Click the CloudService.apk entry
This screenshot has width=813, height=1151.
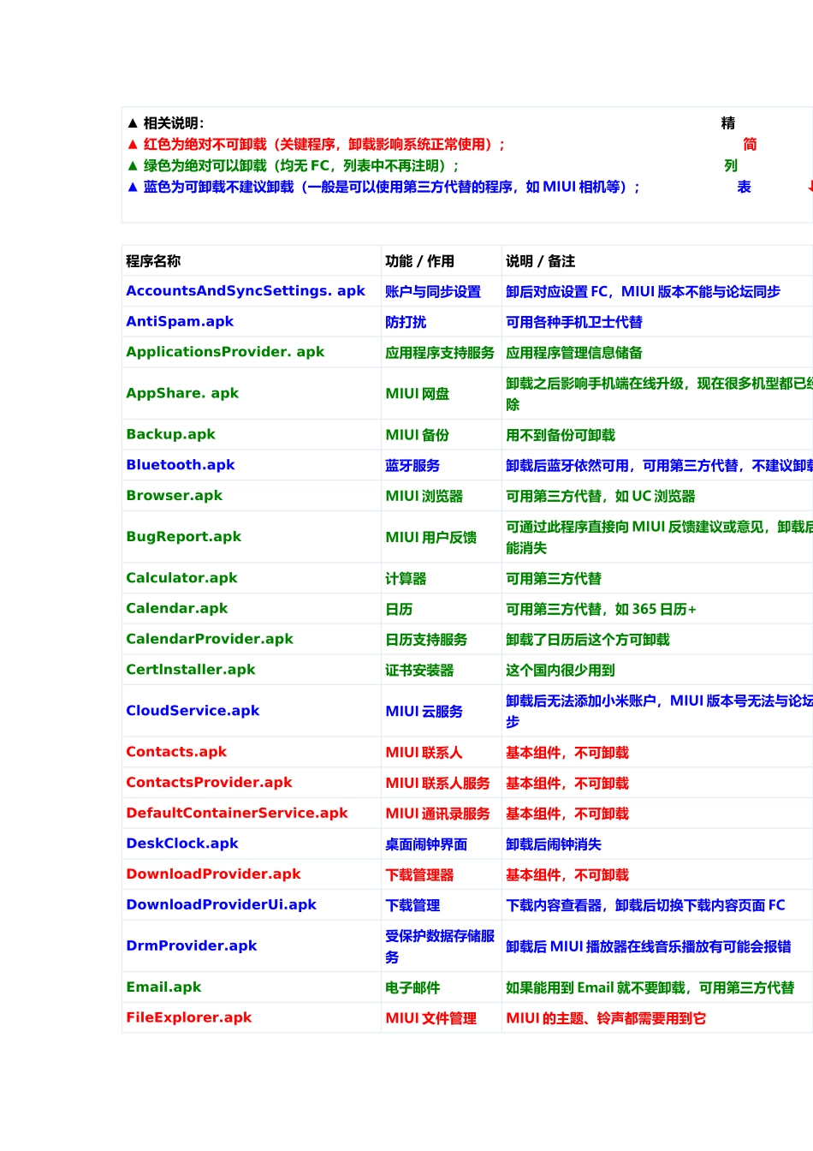point(193,711)
